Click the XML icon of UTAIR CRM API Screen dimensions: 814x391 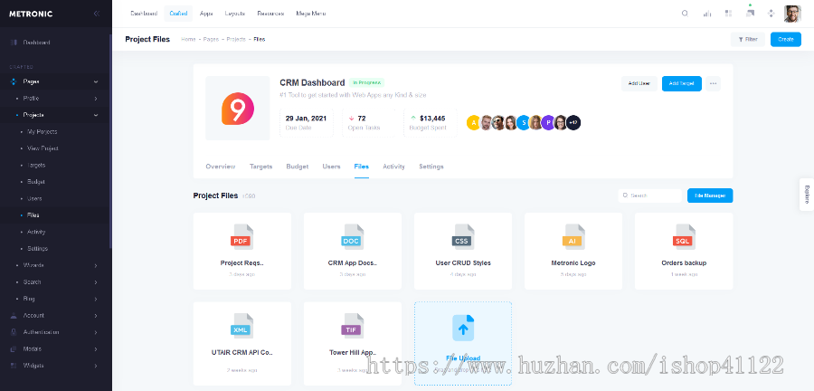241,326
